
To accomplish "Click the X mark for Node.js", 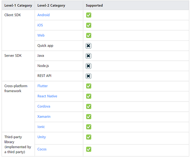I will pos(89,66).
